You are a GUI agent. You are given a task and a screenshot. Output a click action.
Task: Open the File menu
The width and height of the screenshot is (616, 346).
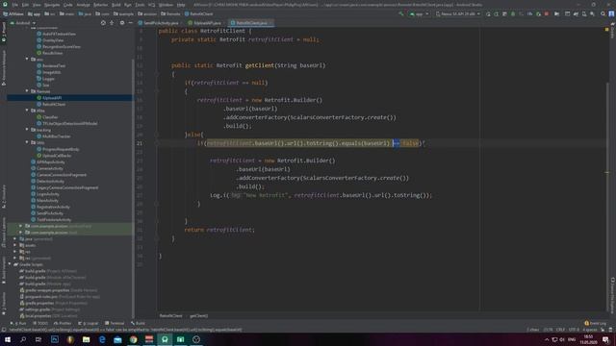tap(15, 5)
